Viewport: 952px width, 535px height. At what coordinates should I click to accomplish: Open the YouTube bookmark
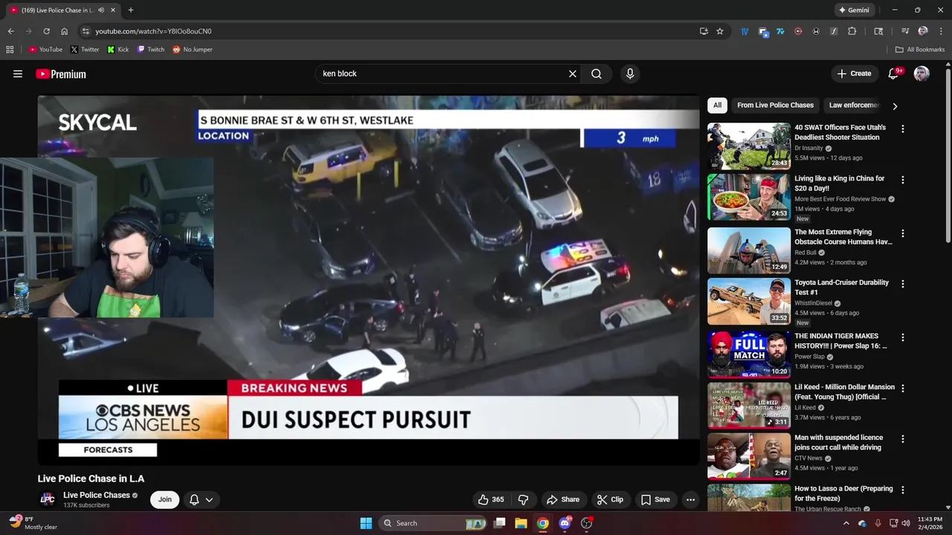coord(45,49)
